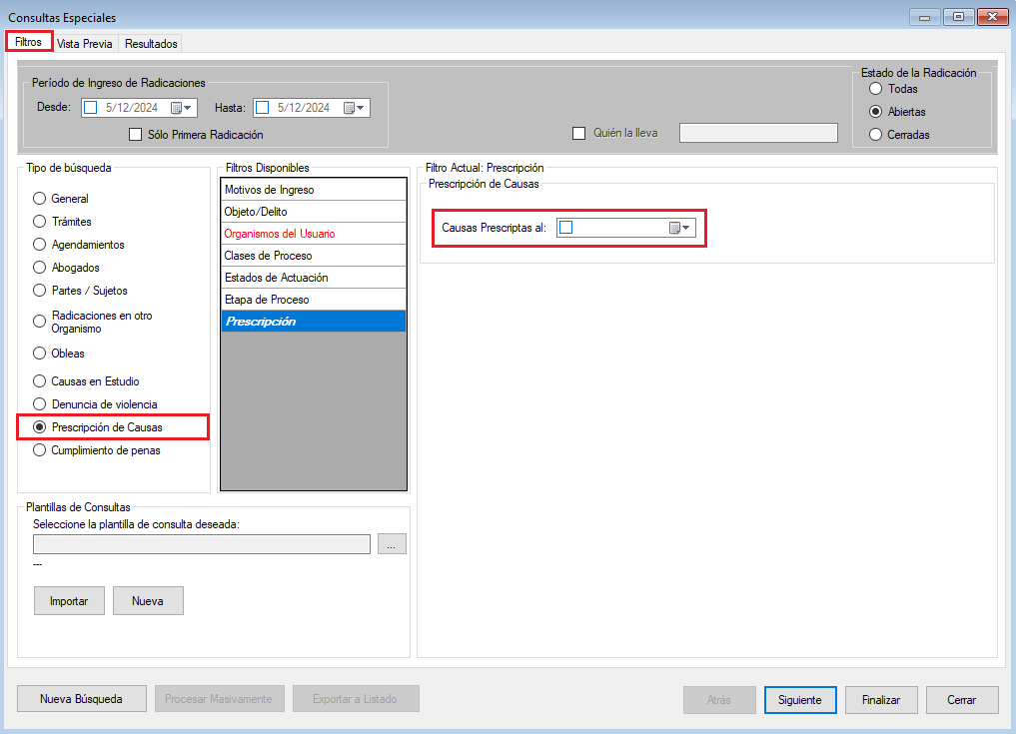
Task: Open the Resultados tab
Action: (x=151, y=44)
